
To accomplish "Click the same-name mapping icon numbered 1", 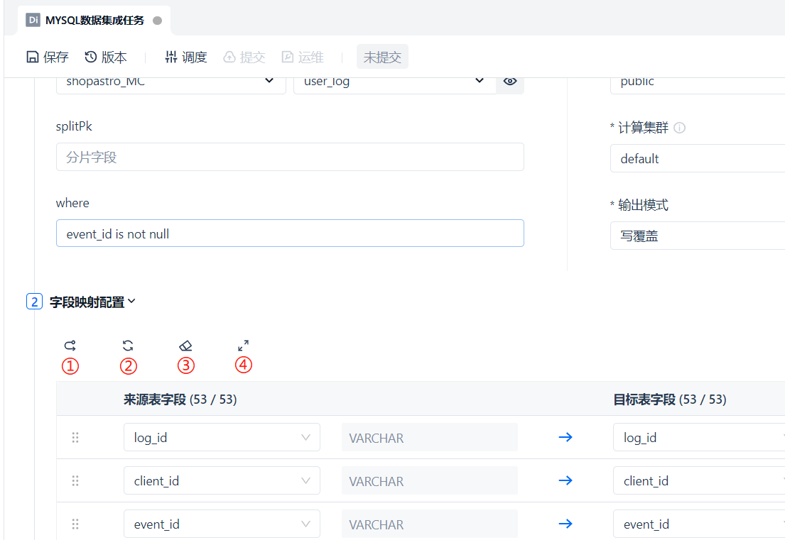I will click(70, 346).
